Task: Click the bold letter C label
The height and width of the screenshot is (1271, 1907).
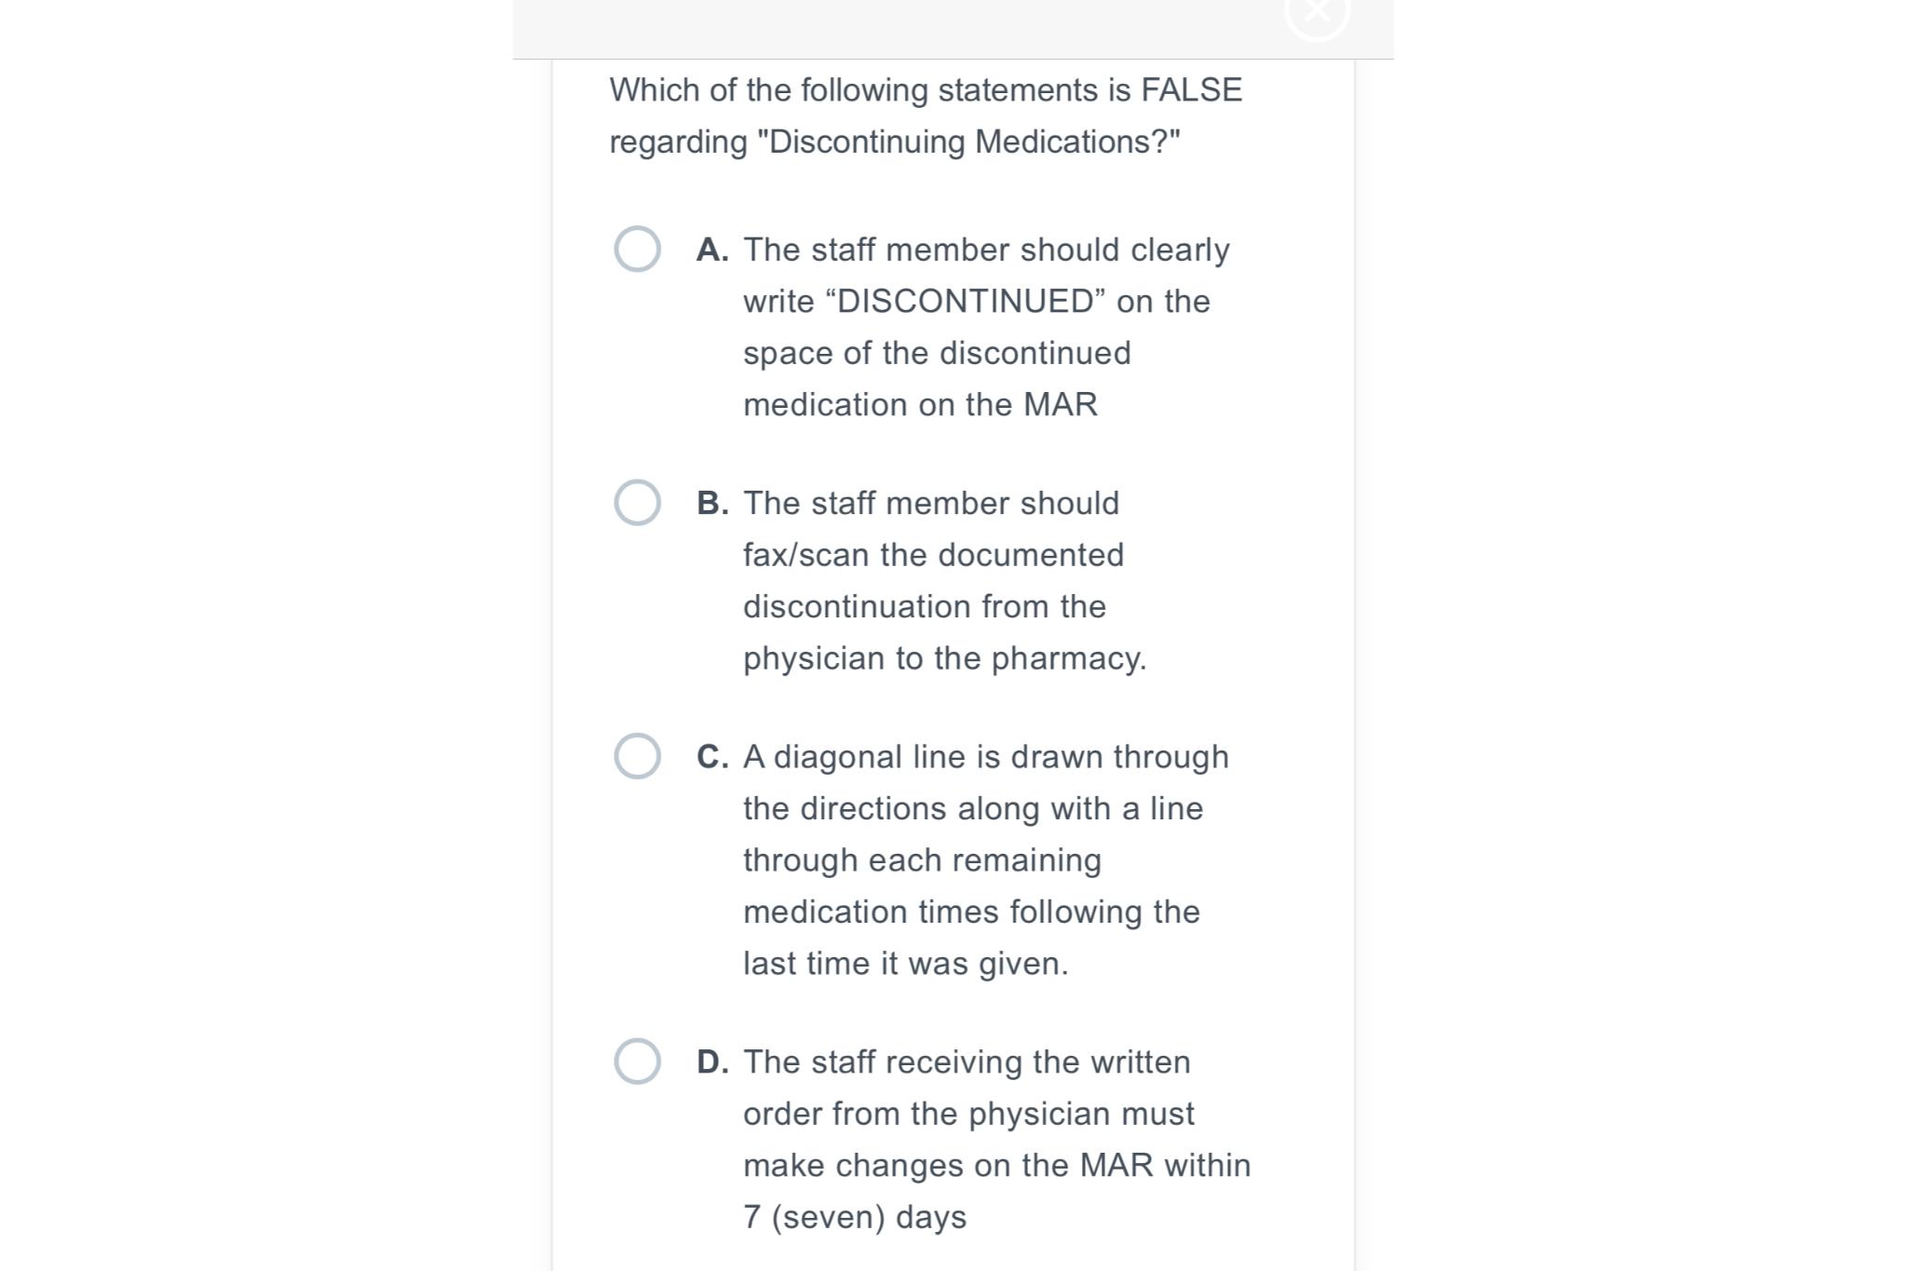Action: [x=714, y=756]
